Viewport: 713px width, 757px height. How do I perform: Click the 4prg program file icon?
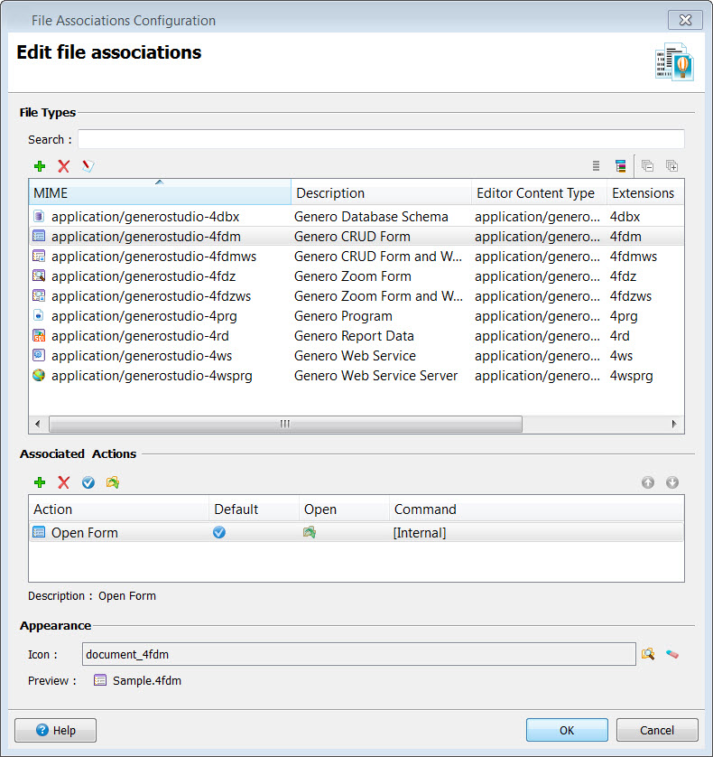pyautogui.click(x=39, y=316)
